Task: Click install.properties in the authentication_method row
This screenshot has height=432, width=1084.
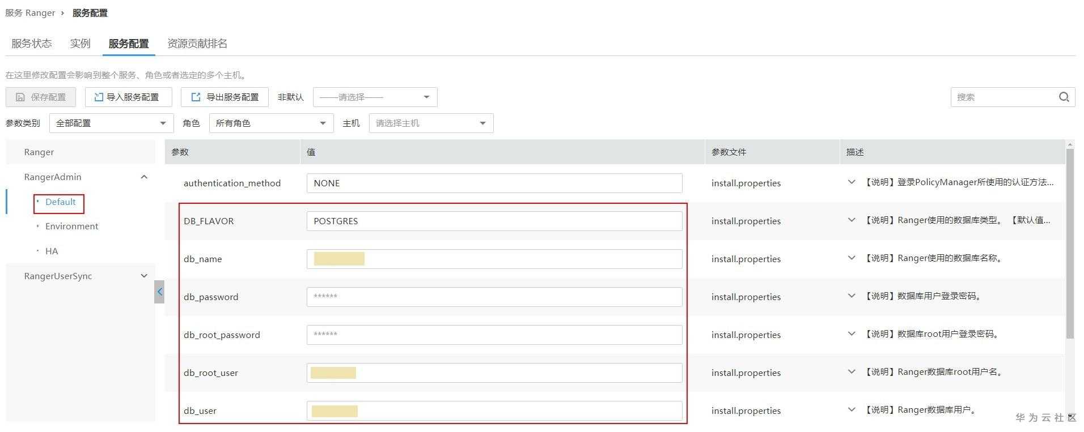Action: [746, 183]
